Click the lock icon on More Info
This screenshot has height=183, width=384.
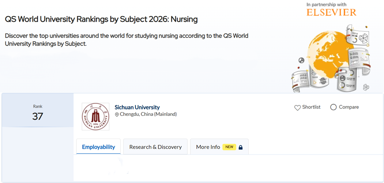[x=241, y=147]
